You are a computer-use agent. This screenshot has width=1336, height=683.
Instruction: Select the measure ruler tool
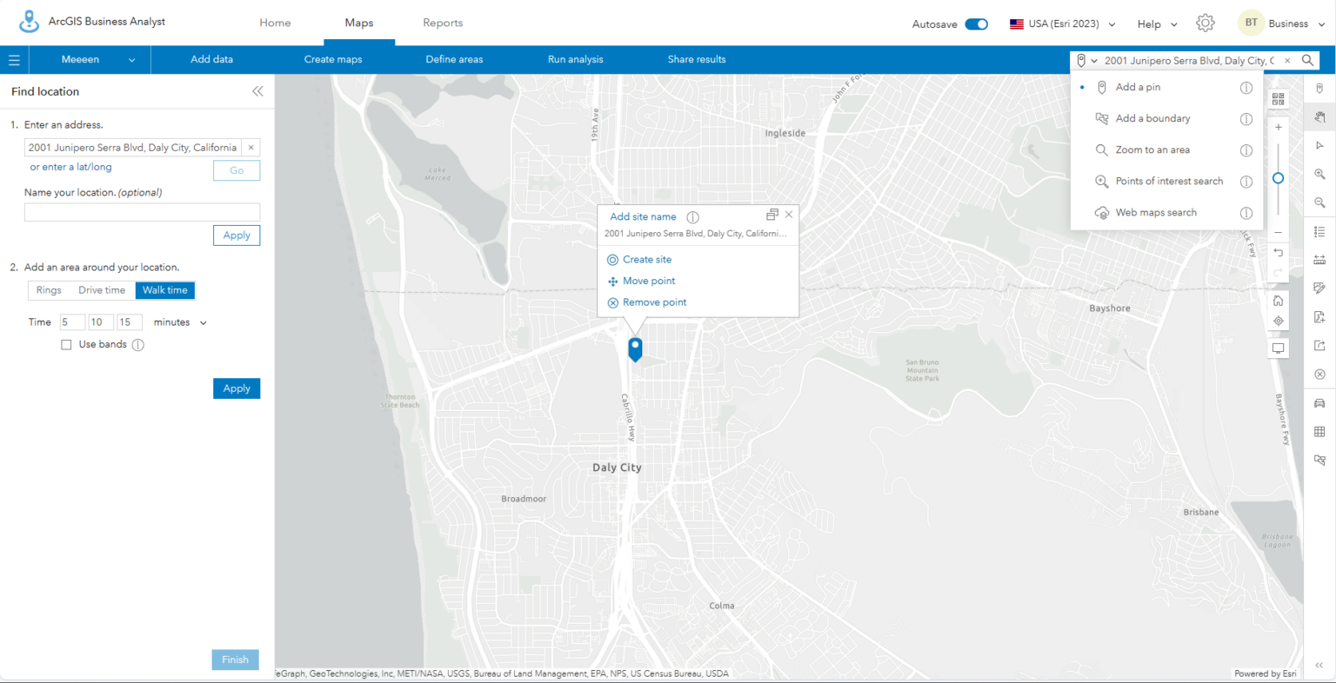(x=1319, y=260)
